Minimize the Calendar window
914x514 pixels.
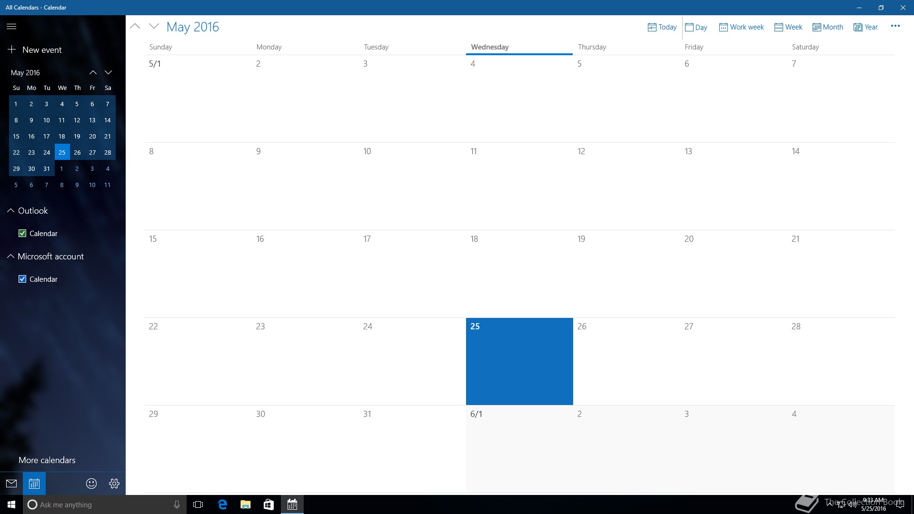(859, 8)
